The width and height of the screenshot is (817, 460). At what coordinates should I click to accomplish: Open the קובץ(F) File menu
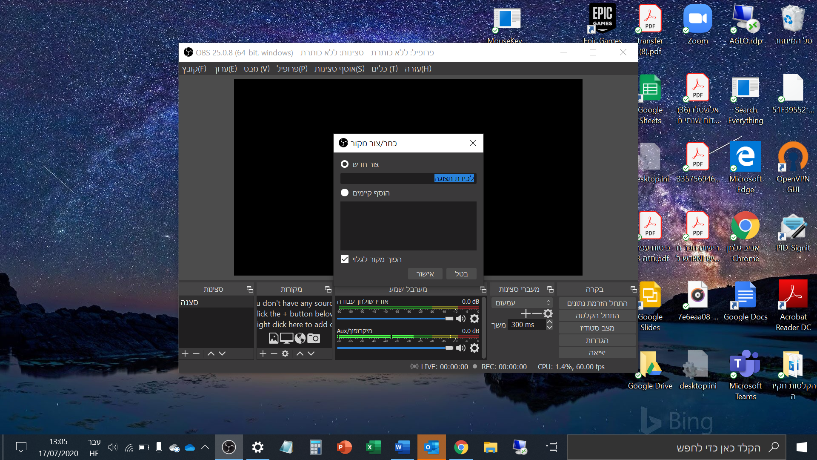tap(194, 69)
